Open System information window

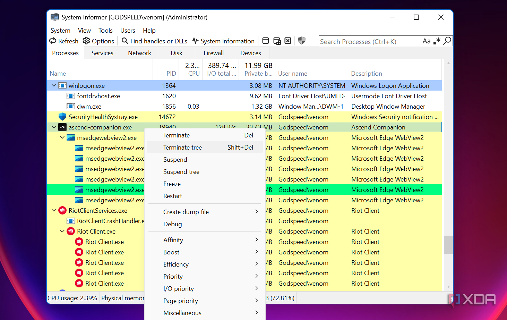click(x=223, y=41)
